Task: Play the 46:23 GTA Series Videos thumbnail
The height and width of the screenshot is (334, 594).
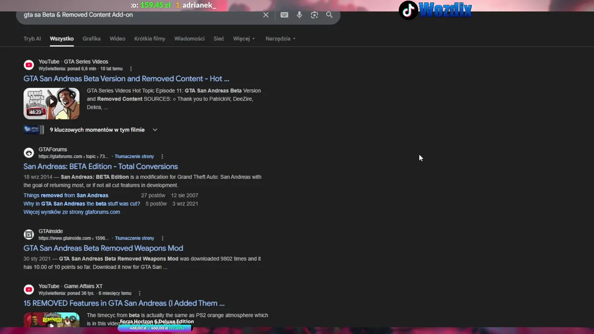Action: 52,103
